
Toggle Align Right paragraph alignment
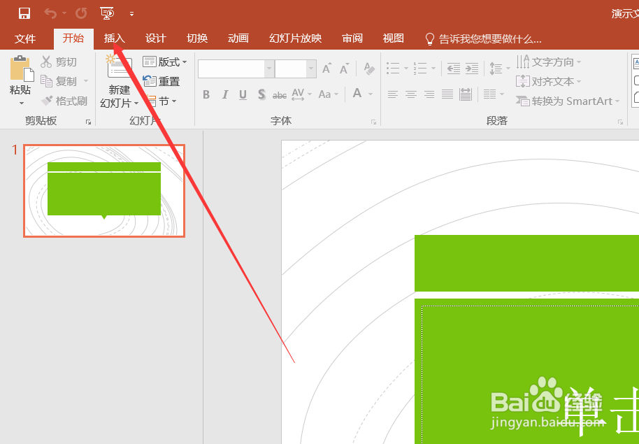coord(429,94)
